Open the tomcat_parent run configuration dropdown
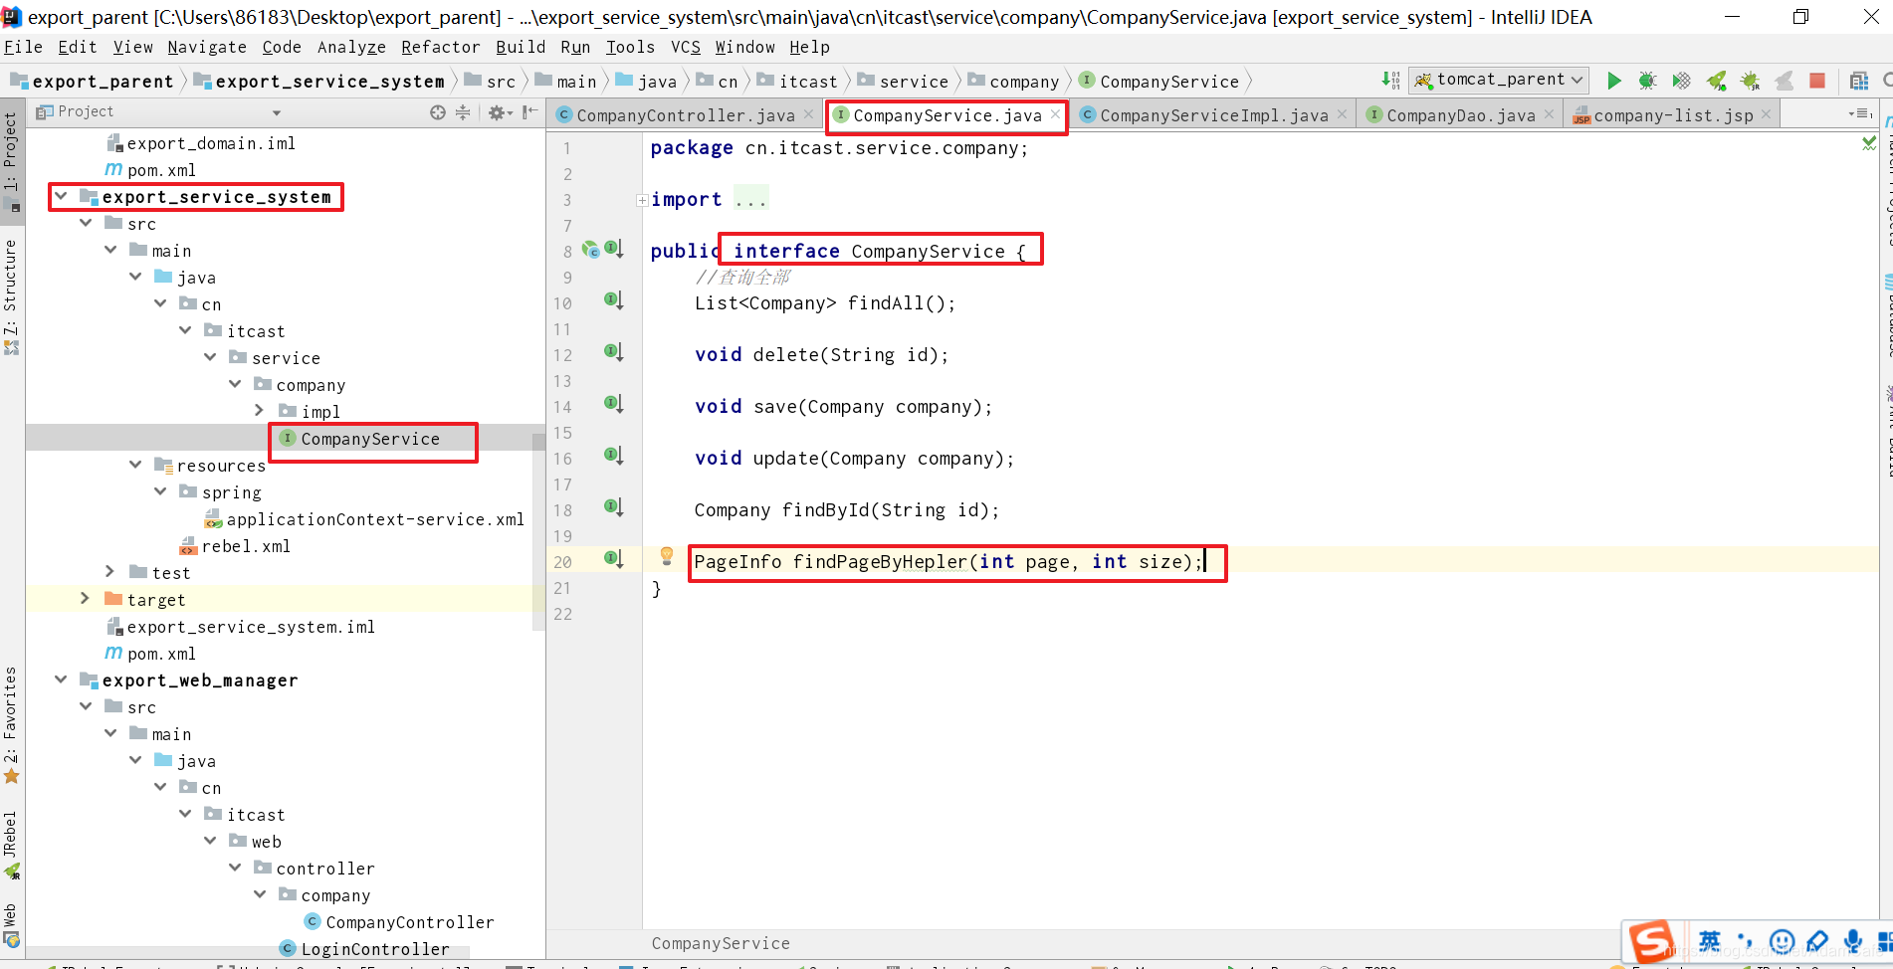Viewport: 1893px width, 969px height. click(x=1499, y=80)
